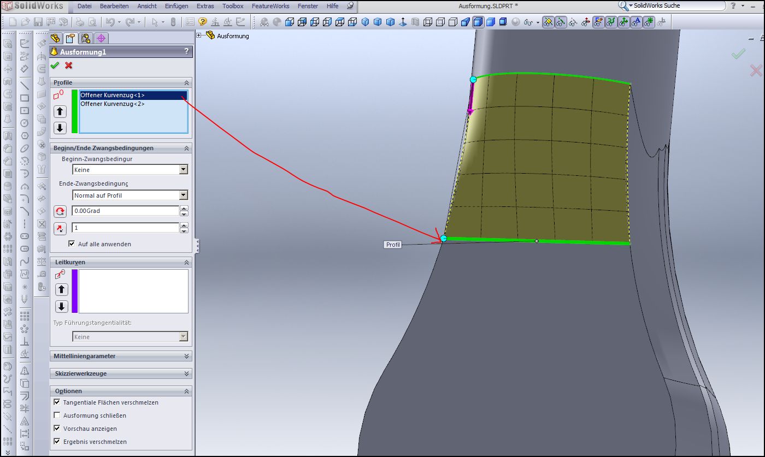The width and height of the screenshot is (765, 457).
Task: Confirm the loft with green checkmark
Action: (55, 66)
